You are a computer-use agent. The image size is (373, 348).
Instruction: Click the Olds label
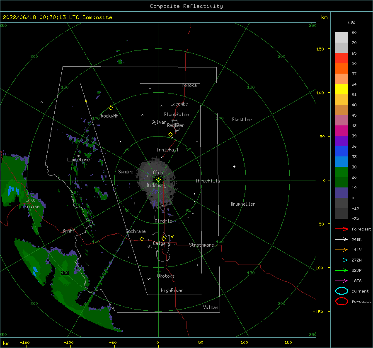coord(158,173)
